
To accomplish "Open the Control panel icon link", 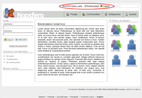I will (85, 6).
